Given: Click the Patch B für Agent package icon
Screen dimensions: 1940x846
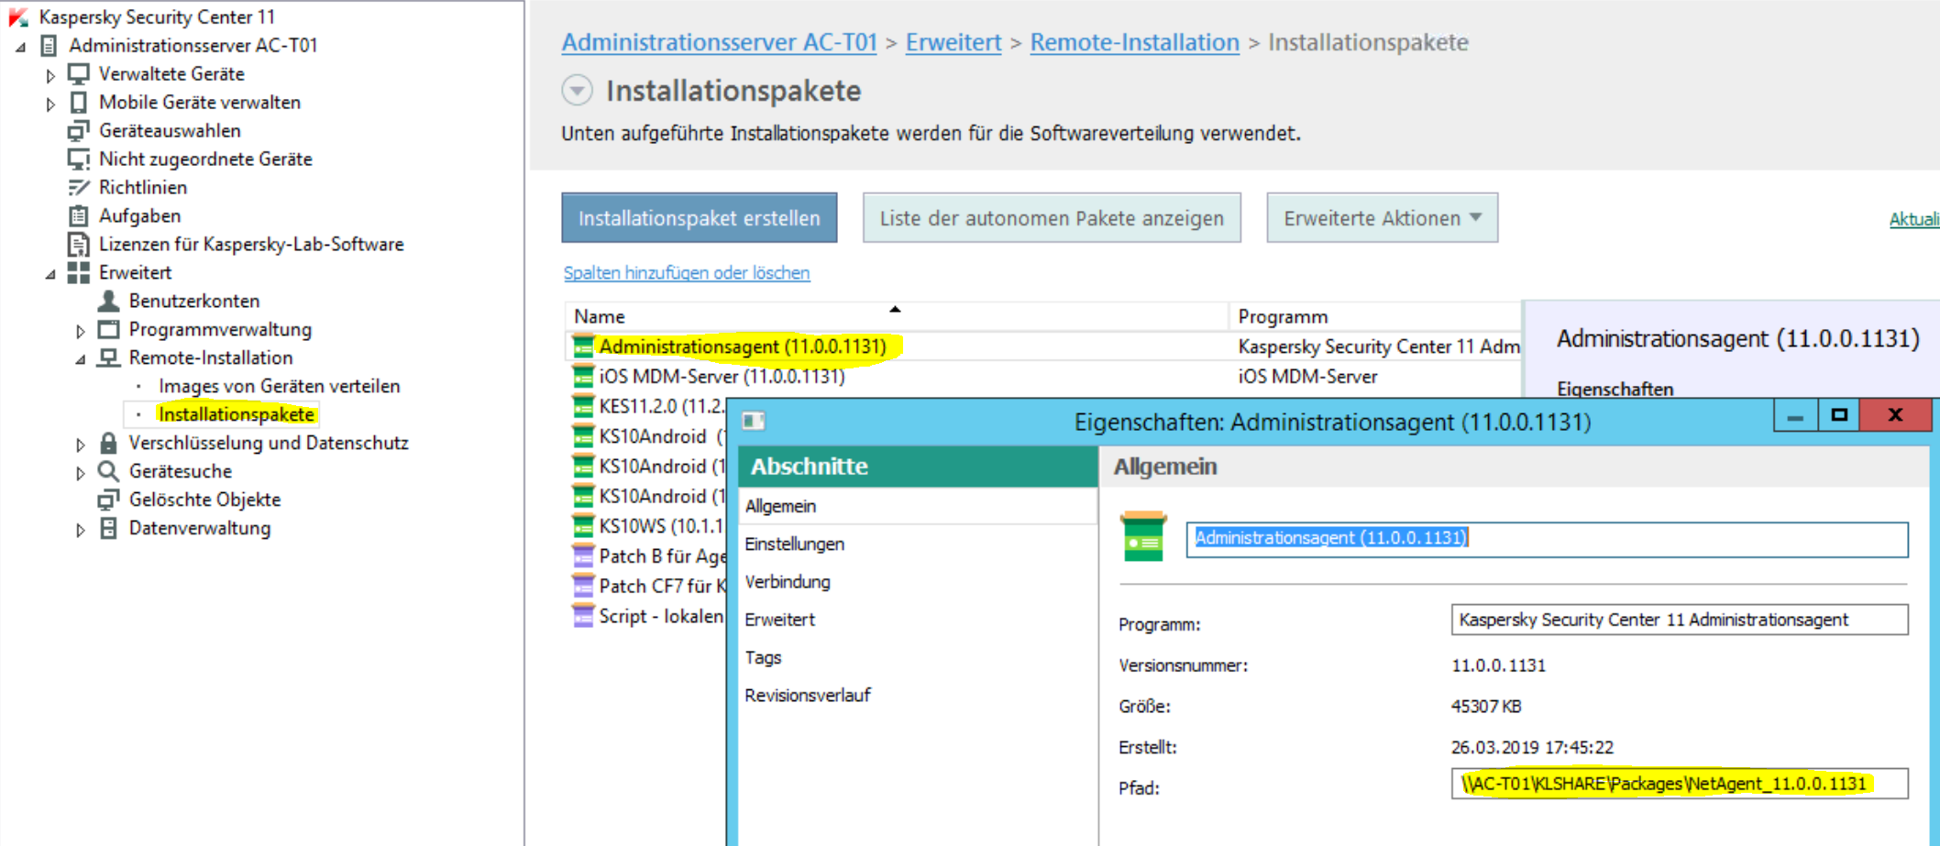Looking at the screenshot, I should click(582, 555).
